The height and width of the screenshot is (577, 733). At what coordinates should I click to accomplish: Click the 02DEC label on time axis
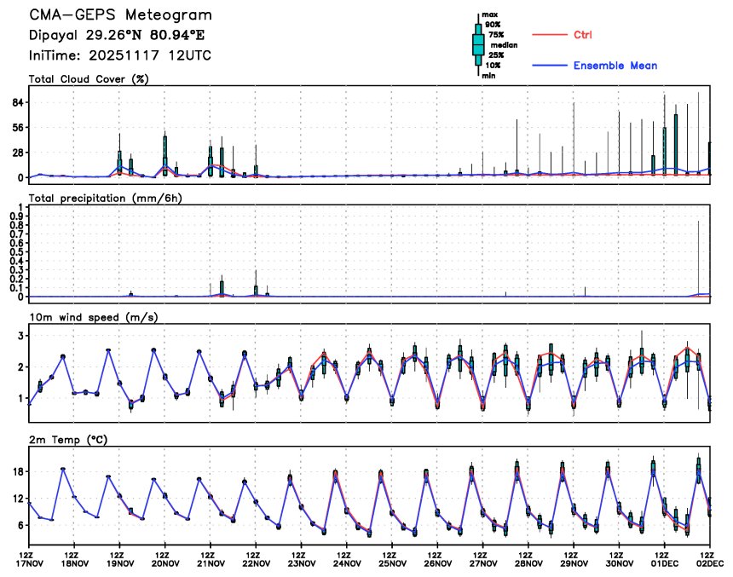pos(710,563)
